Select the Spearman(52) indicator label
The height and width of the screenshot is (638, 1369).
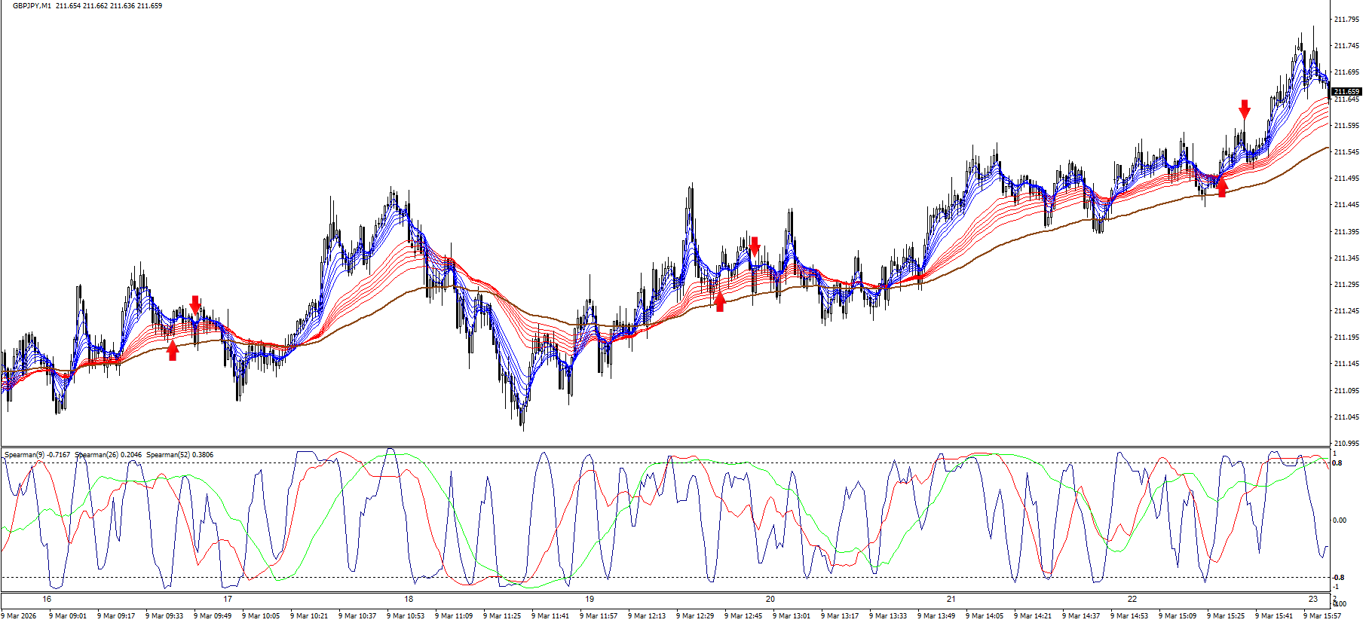tap(179, 455)
